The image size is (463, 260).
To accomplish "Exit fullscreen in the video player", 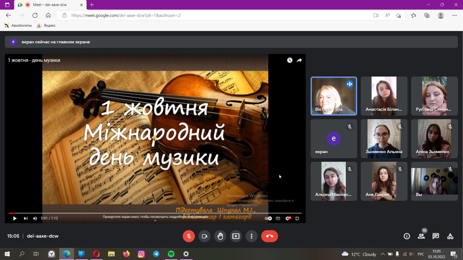I will coord(297,218).
